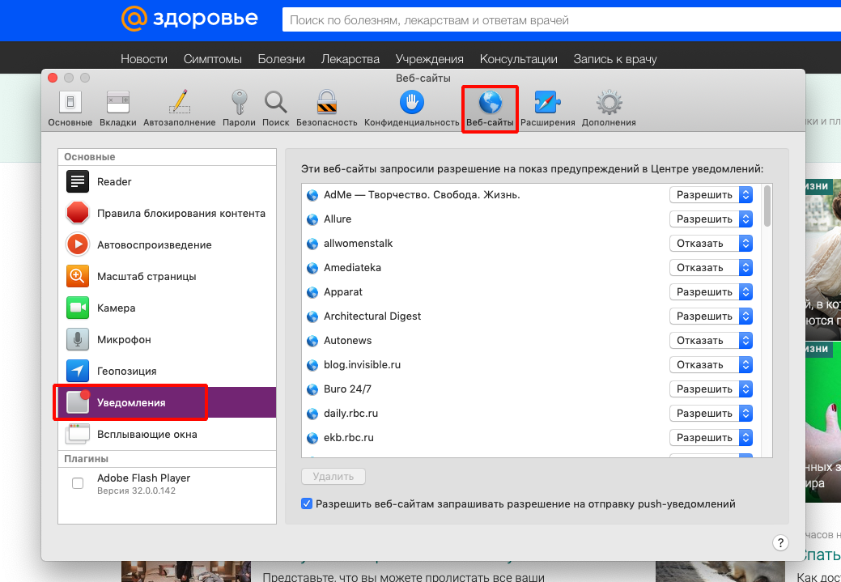Open permission dropdown for Autonews

[711, 341]
